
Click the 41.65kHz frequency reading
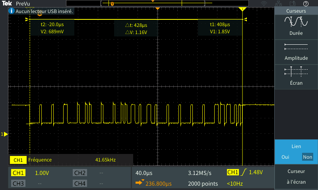pos(105,160)
